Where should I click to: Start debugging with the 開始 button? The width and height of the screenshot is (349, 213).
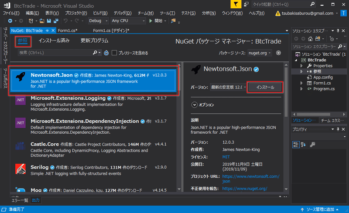156,20
